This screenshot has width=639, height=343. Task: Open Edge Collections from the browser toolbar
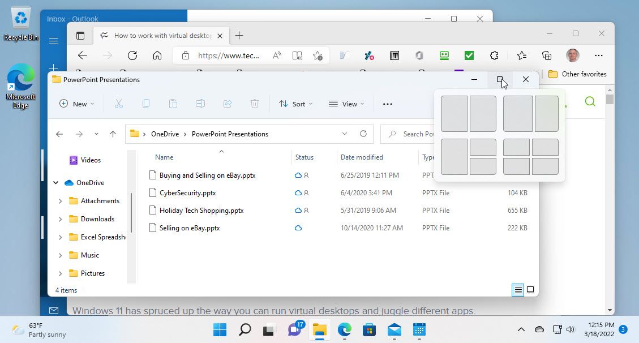pyautogui.click(x=546, y=55)
